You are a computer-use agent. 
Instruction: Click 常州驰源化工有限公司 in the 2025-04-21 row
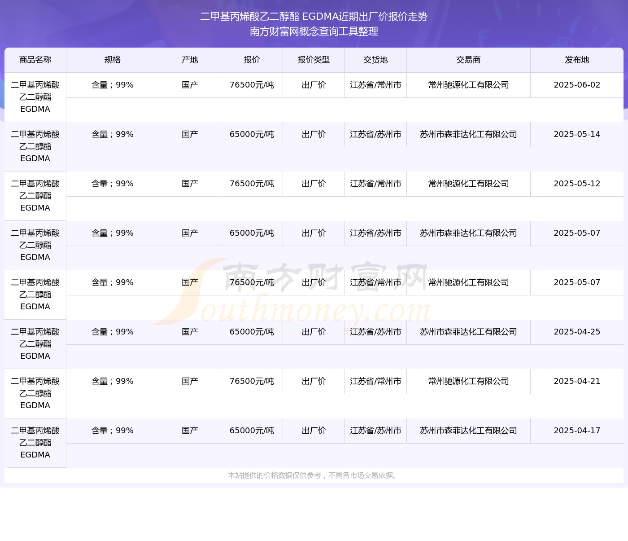pos(469,381)
